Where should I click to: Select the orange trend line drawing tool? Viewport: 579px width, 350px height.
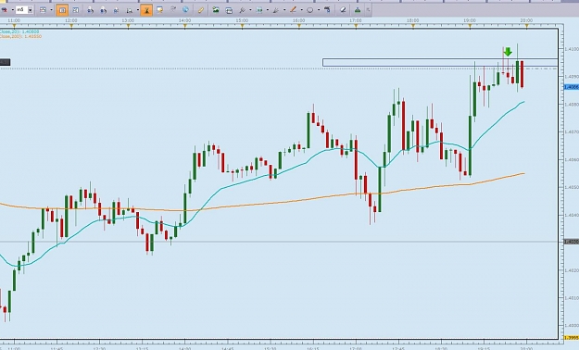pos(293,10)
